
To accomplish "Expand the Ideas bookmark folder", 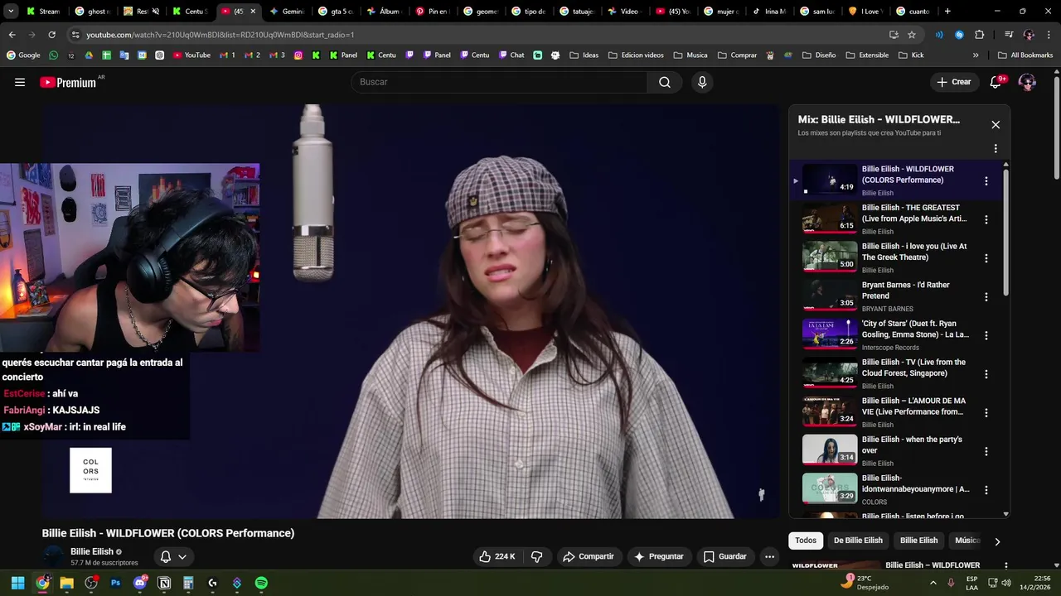I will click(x=584, y=55).
